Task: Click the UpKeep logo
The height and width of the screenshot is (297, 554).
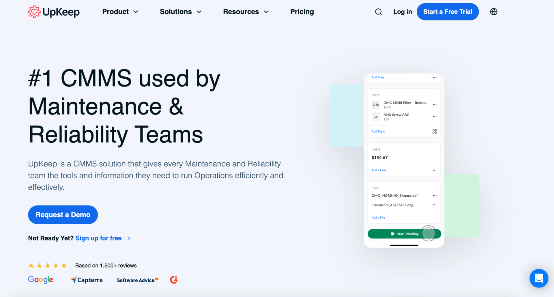Action: pyautogui.click(x=54, y=12)
